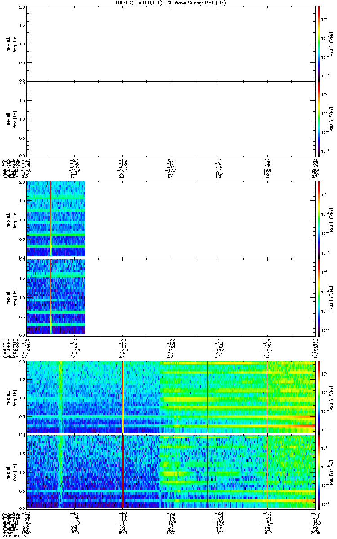Select the red spike in THD BL spectrogram
Image resolution: width=337 pixels, height=539 pixels.
click(51, 219)
